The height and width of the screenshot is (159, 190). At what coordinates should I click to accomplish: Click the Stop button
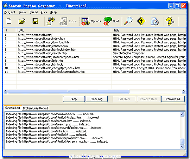pyautogui.click(x=74, y=99)
